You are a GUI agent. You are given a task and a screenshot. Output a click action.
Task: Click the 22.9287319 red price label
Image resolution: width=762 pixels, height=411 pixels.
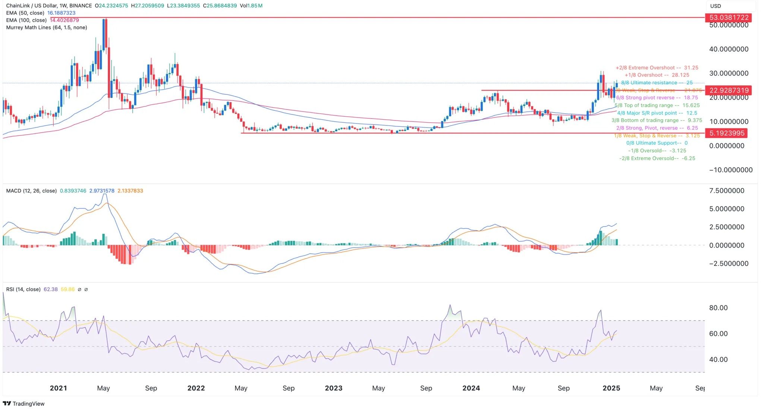click(x=728, y=90)
